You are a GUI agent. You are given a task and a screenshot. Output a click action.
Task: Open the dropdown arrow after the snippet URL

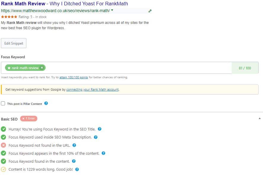tap(112, 10)
